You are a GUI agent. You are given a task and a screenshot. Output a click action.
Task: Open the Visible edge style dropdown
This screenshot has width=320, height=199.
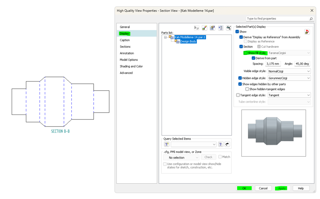289,71
